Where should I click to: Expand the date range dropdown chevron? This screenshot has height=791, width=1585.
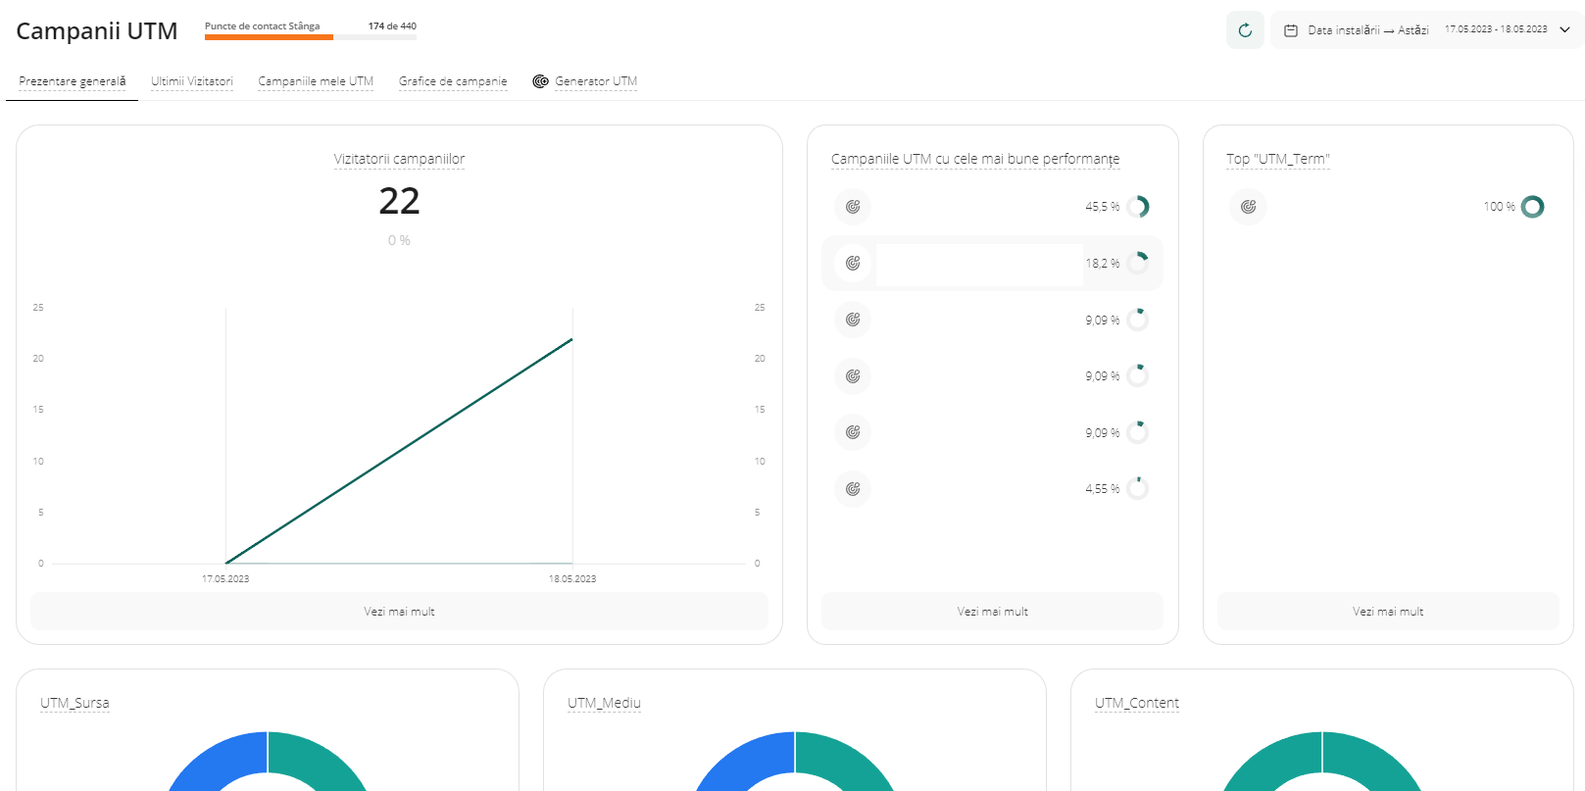tap(1564, 29)
